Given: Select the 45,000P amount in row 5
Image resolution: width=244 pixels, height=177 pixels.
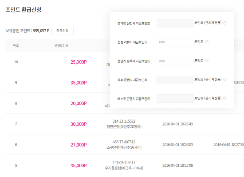Looking at the screenshot, I should coord(79,165).
